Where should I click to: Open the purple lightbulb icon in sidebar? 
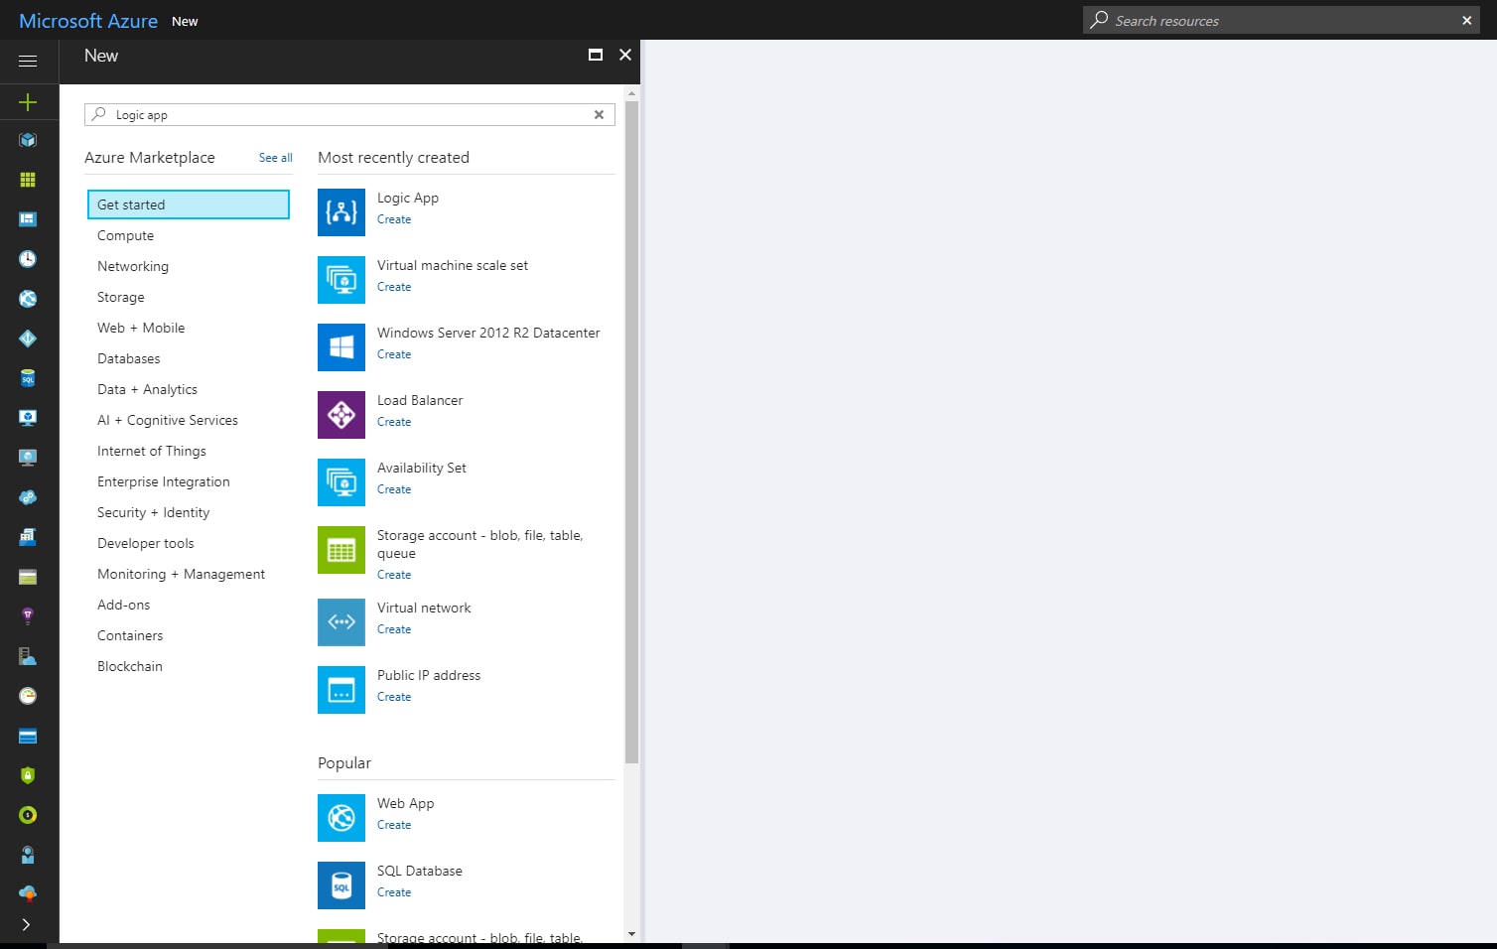[28, 616]
